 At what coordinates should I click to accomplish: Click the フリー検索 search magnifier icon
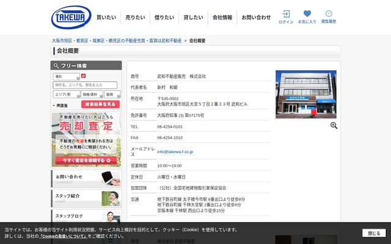click(56, 66)
